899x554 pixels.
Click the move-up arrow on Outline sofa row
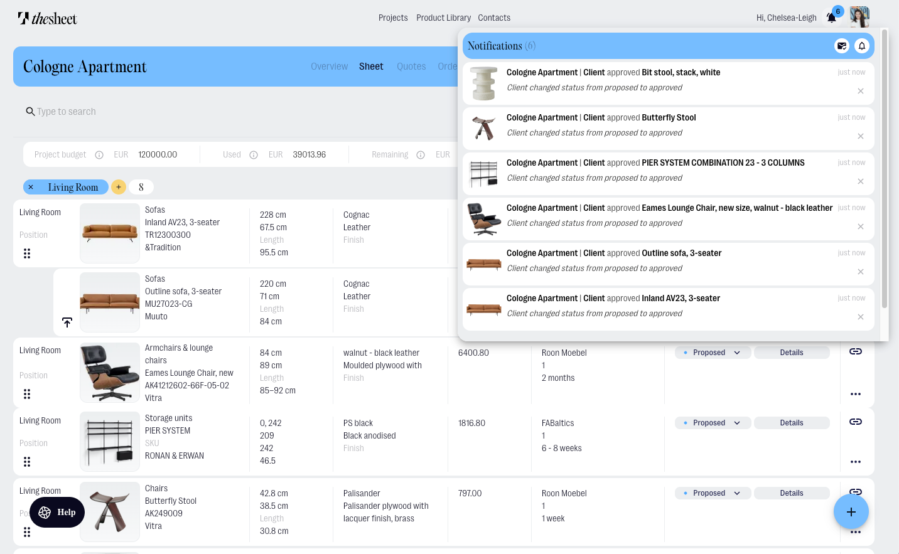[67, 322]
